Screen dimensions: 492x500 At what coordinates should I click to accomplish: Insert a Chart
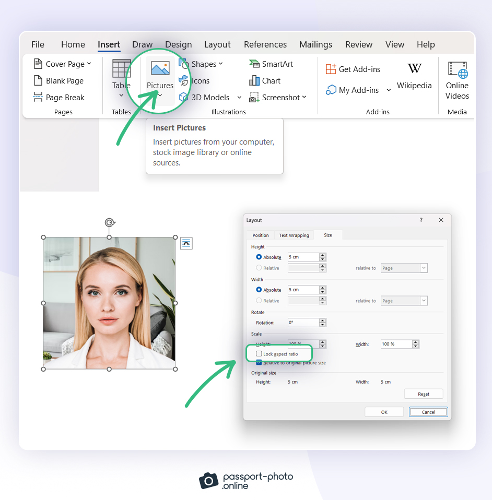(x=265, y=81)
